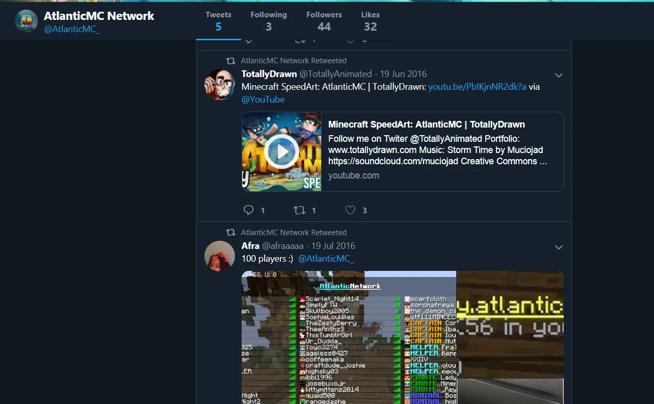This screenshot has width=654, height=404.
Task: Click the AtlanticMC Network profile name in header
Action: (x=99, y=16)
